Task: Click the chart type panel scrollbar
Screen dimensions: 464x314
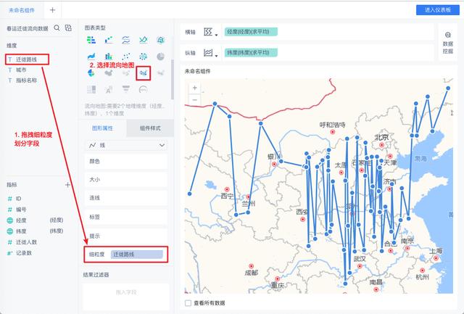Action: [173, 79]
